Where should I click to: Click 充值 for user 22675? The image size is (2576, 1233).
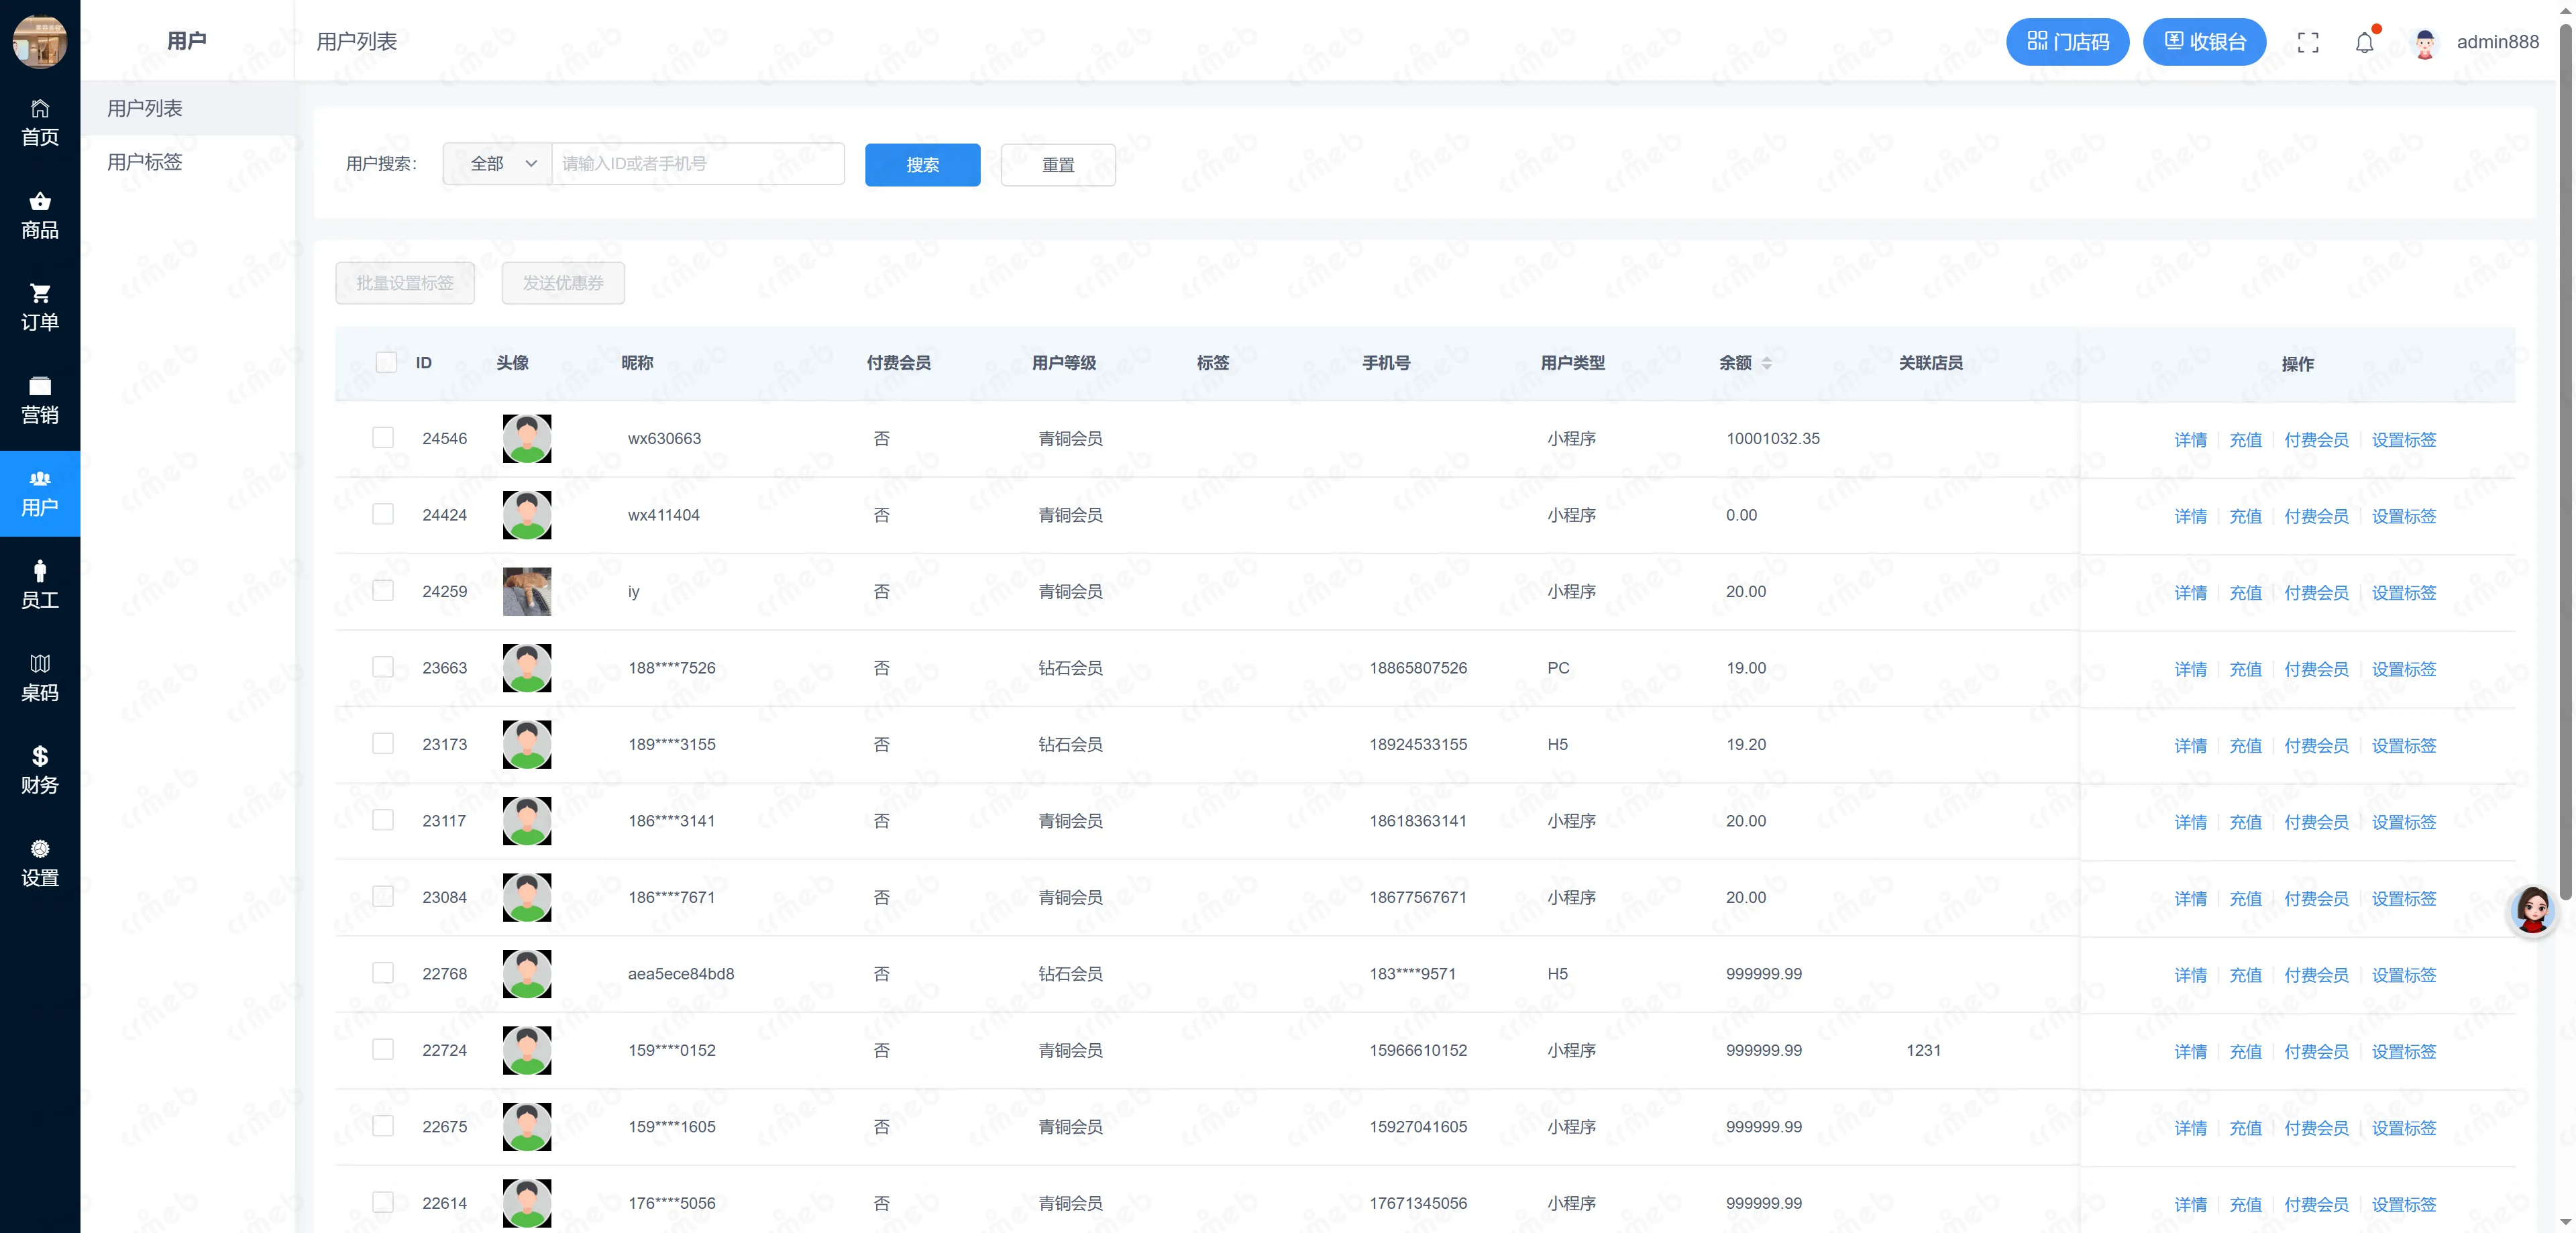tap(2245, 1129)
